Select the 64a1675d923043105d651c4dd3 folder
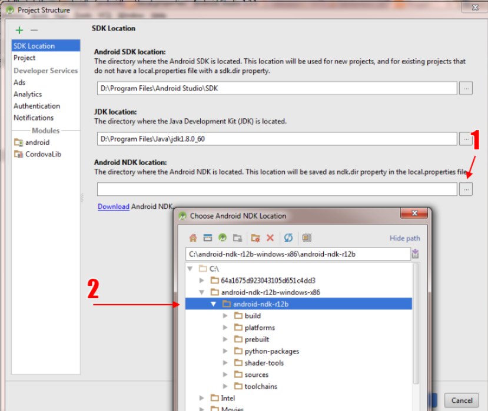 pyautogui.click(x=268, y=280)
